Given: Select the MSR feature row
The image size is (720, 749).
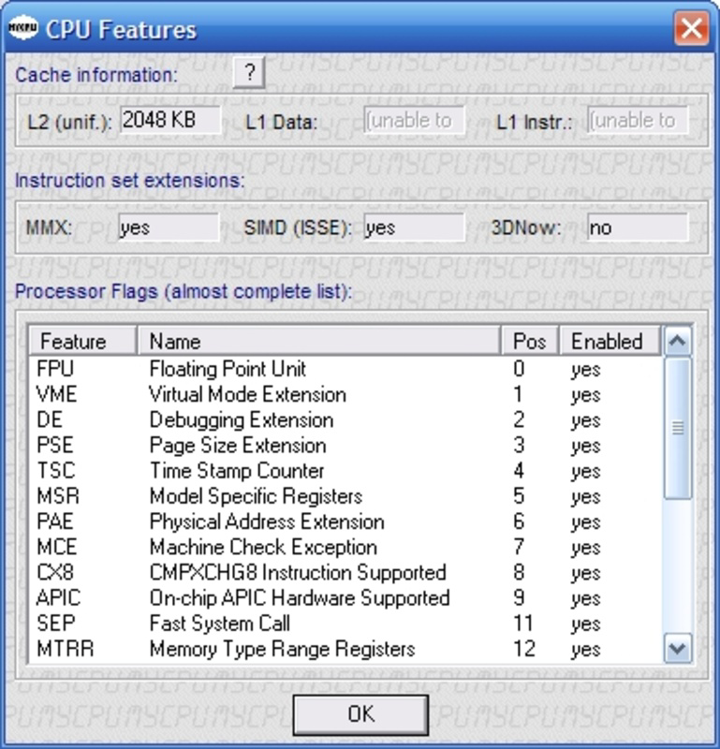Looking at the screenshot, I should [x=345, y=496].
